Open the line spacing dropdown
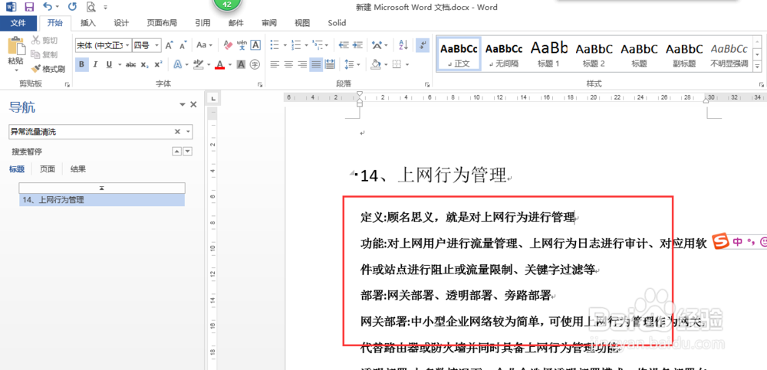 click(352, 64)
